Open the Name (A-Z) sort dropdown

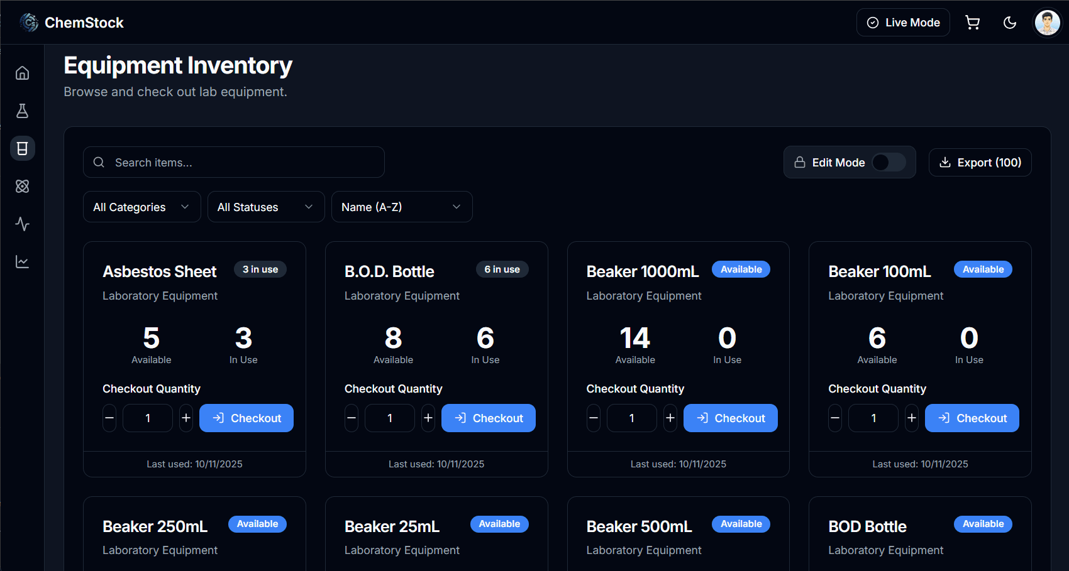click(402, 207)
